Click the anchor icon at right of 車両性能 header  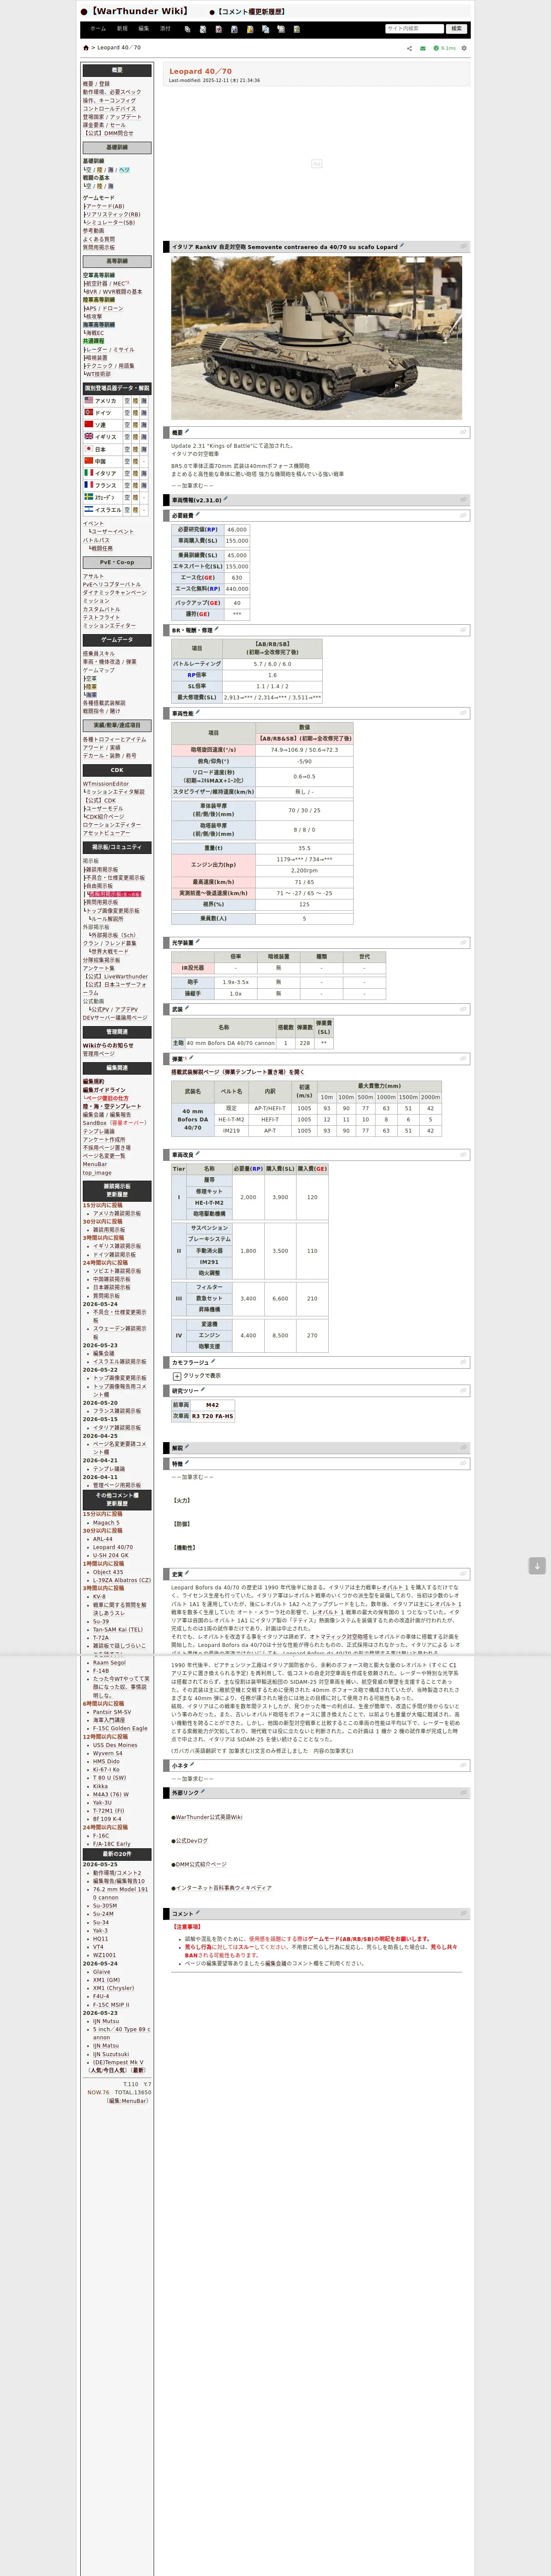[463, 713]
